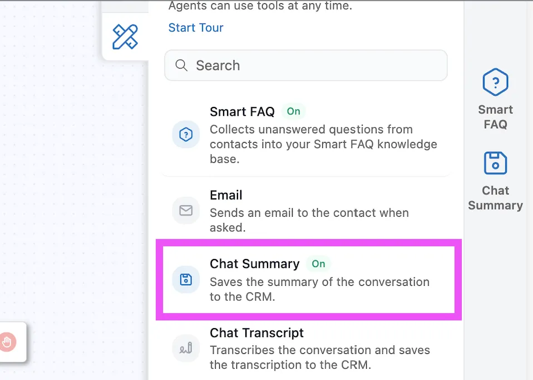Toggle the Chat Summary "On" badge
Screen dimensions: 533x380
(x=318, y=264)
